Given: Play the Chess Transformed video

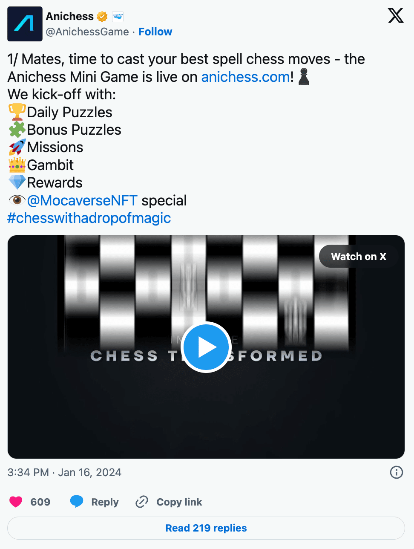Looking at the screenshot, I should click(206, 347).
